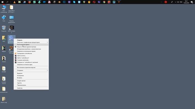Choose 'Создать ярлык' menu entry
The image size is (195, 109).
click(x=31, y=81)
